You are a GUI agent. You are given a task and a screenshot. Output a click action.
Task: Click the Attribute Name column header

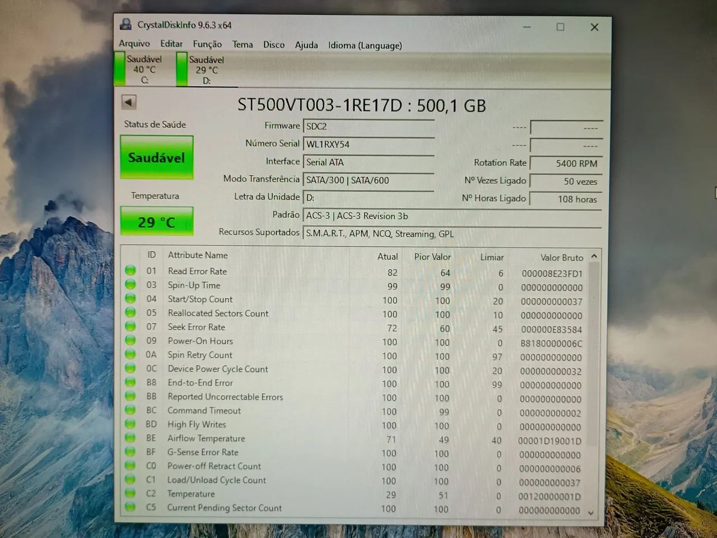[x=198, y=255]
